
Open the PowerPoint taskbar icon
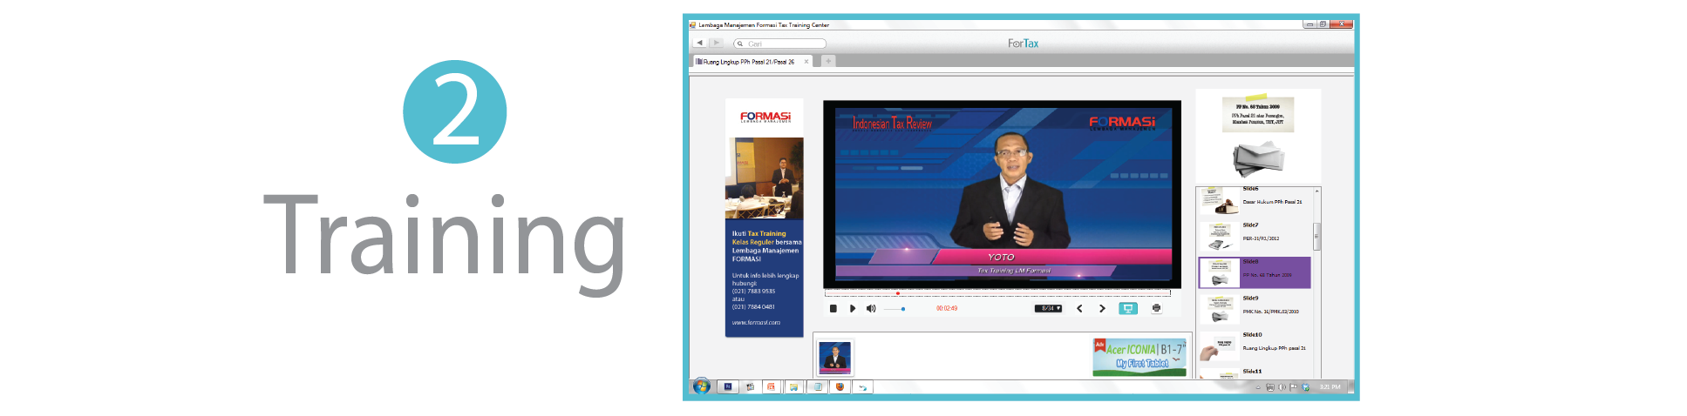[771, 387]
